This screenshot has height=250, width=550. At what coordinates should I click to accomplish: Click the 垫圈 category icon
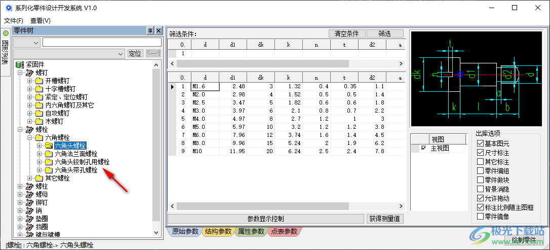click(29, 219)
